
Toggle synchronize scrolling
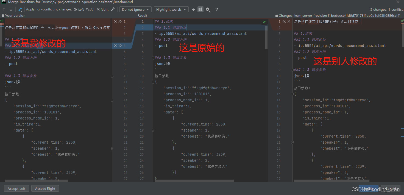tap(200, 9)
